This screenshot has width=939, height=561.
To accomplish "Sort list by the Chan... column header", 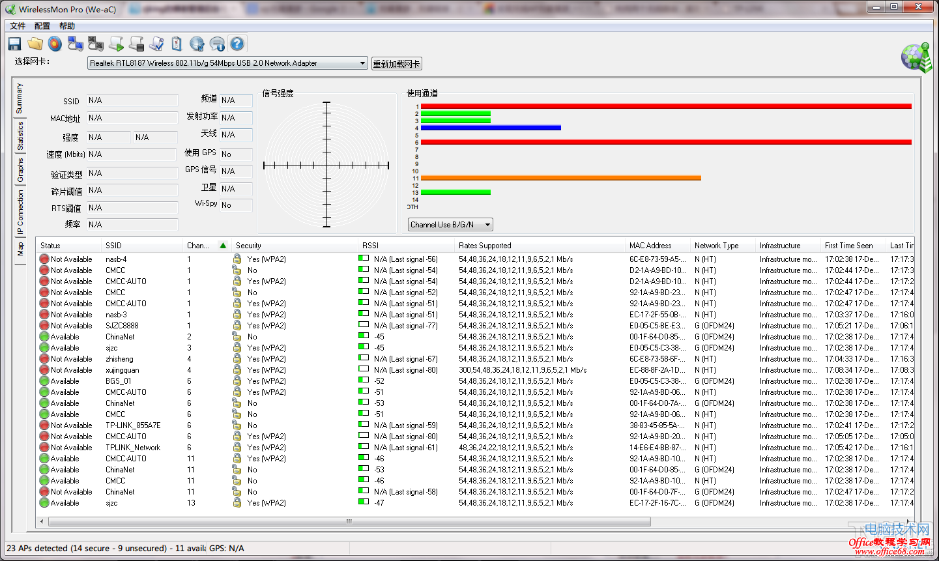I will click(x=199, y=246).
